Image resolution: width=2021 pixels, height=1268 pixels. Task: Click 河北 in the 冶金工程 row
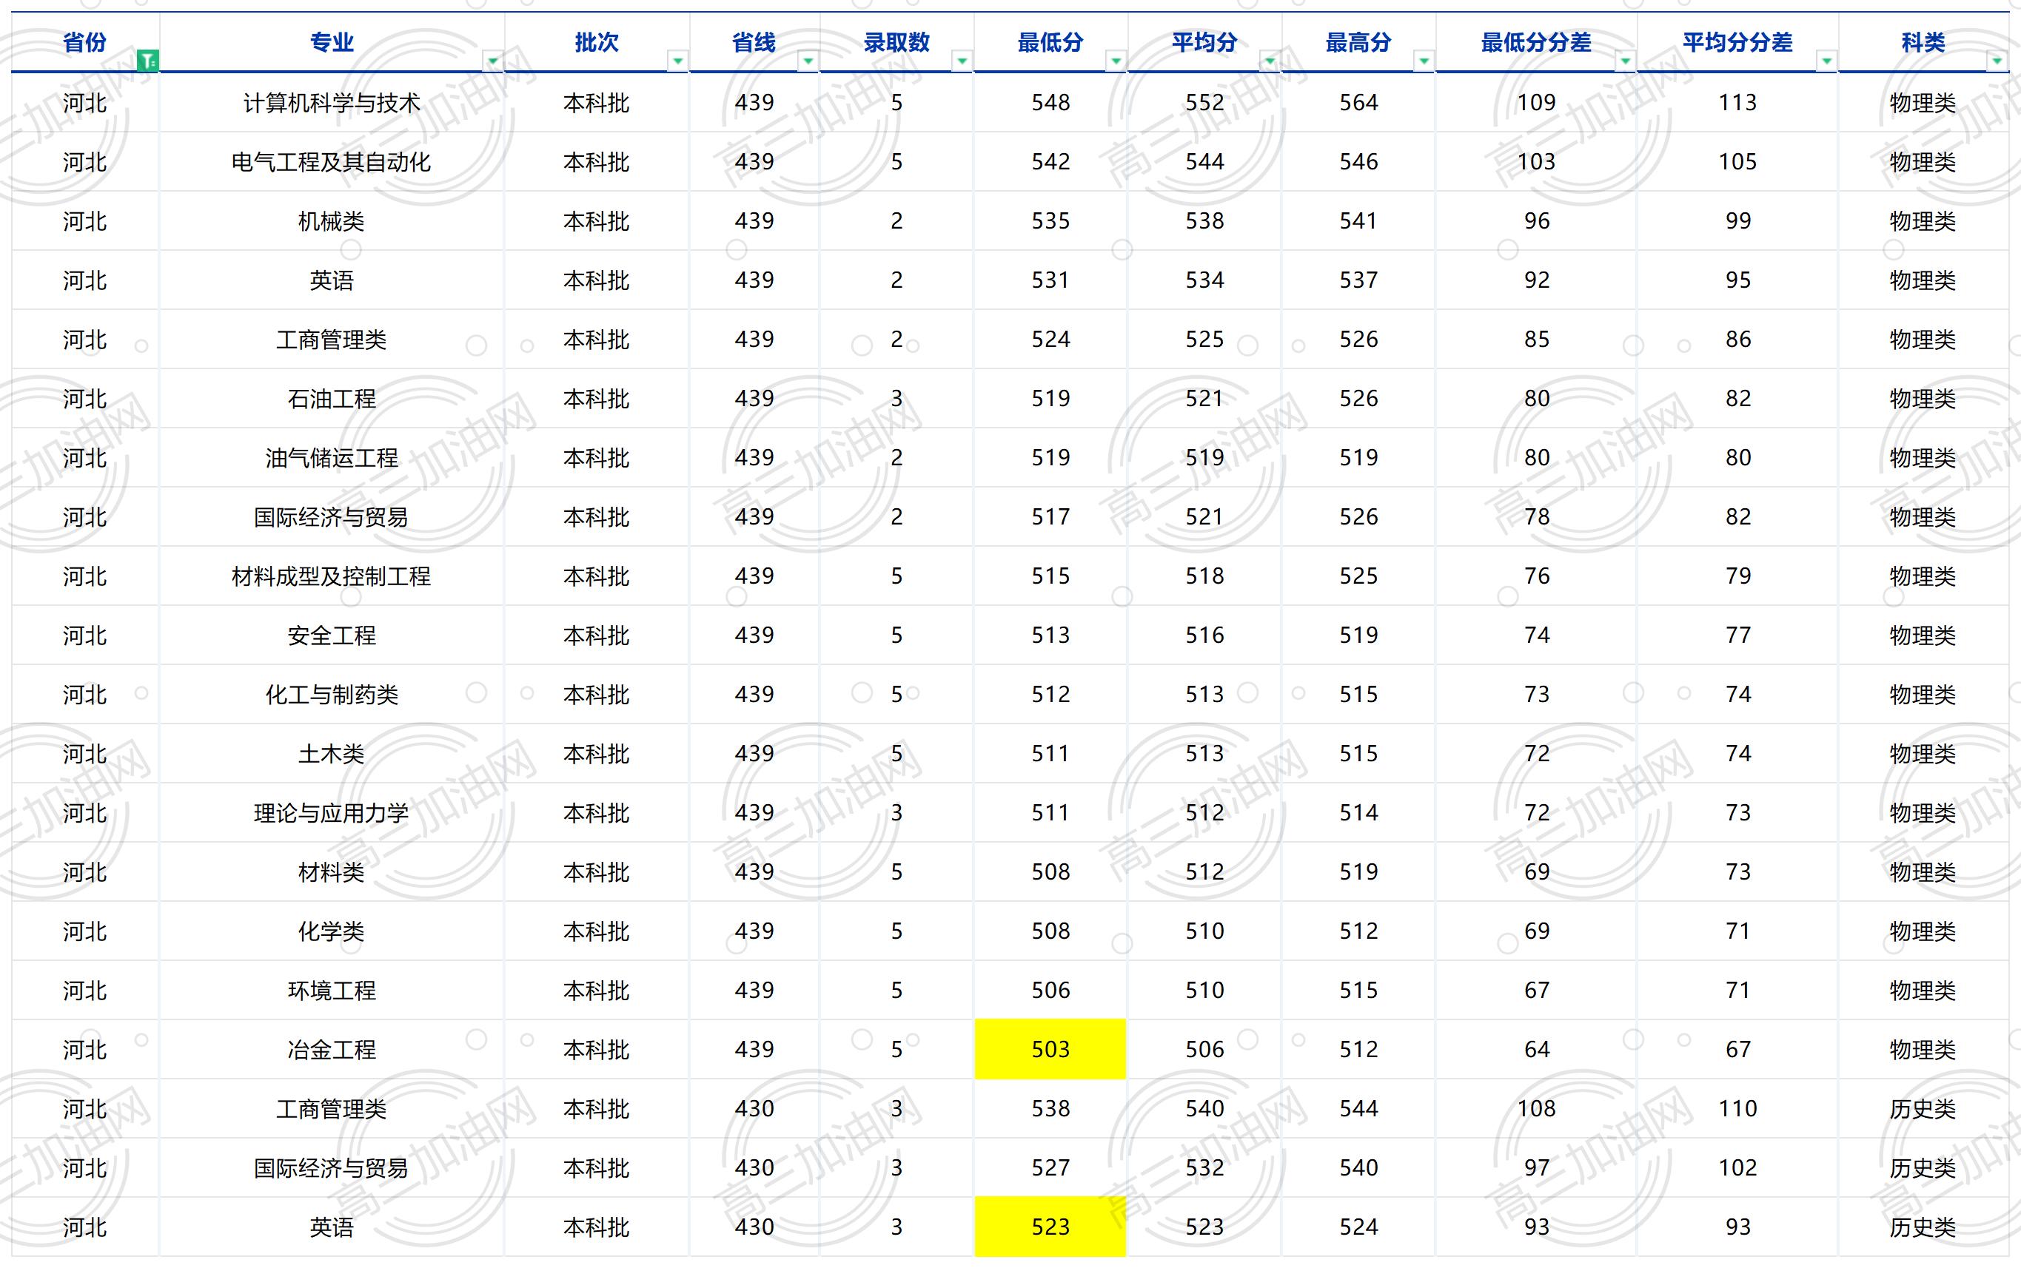[x=84, y=1049]
